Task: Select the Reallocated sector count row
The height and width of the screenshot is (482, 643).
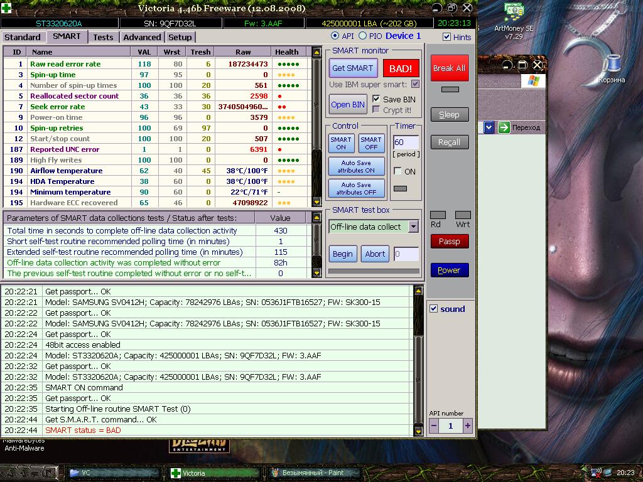Action: coord(156,96)
